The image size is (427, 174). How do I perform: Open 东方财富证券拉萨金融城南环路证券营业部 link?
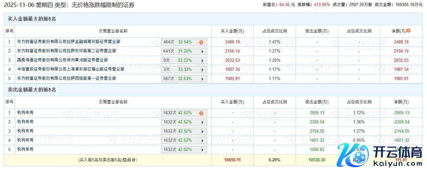pyautogui.click(x=69, y=42)
